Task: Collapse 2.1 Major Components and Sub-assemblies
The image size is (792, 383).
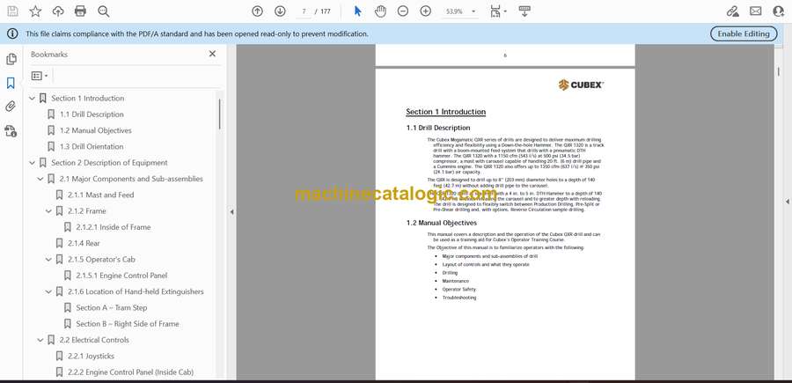Action: pyautogui.click(x=40, y=179)
